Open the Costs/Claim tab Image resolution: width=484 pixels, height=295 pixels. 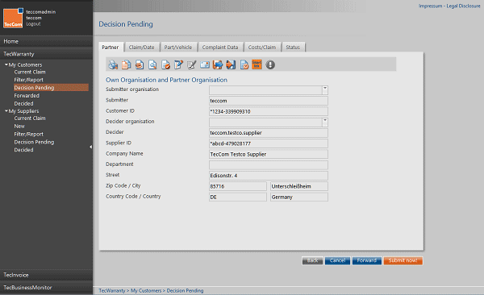[262, 48]
